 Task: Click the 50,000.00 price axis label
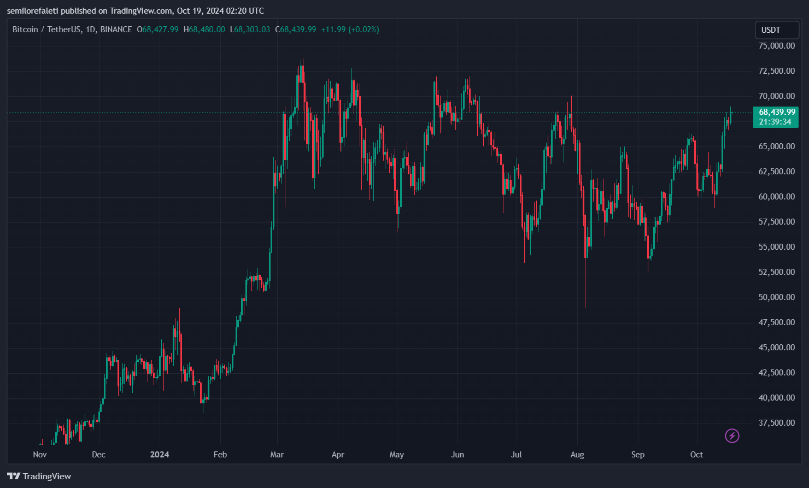(777, 297)
